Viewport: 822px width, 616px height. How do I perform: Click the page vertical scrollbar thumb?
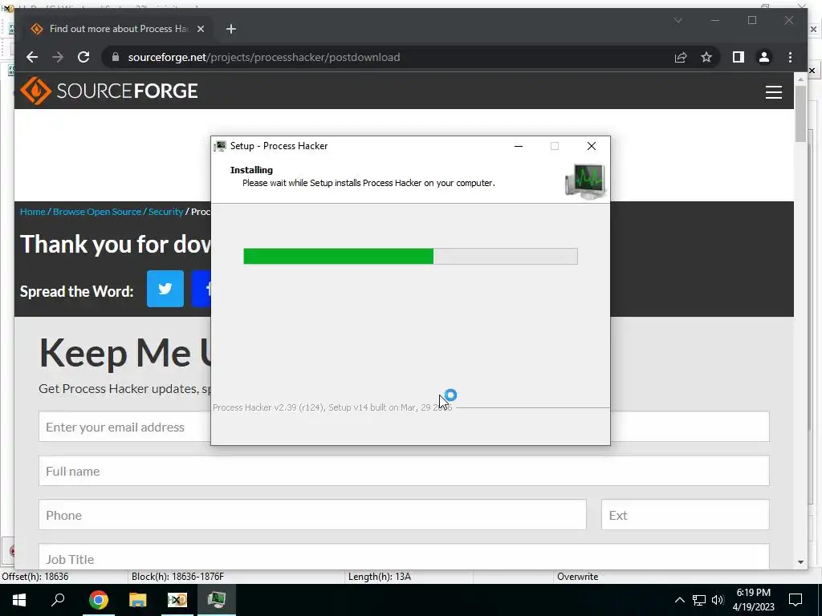click(800, 113)
